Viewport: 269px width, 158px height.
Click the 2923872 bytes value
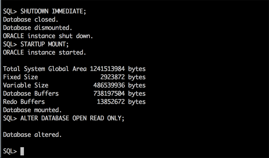pos(123,77)
